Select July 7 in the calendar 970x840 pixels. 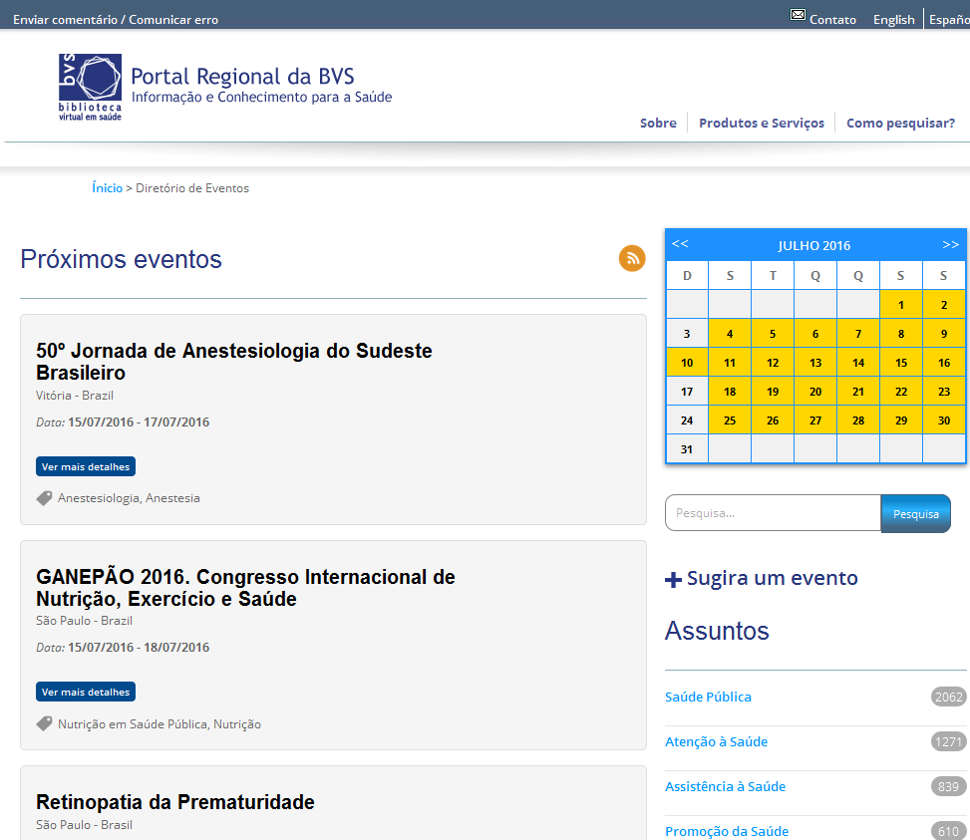pyautogui.click(x=858, y=334)
